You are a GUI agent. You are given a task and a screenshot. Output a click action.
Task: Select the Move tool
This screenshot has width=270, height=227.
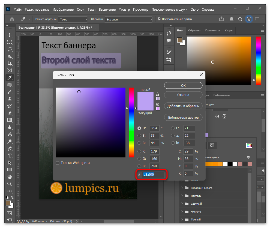(x=10, y=35)
